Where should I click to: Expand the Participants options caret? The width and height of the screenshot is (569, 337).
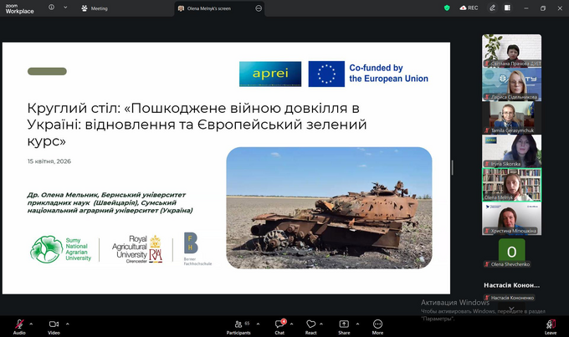click(x=258, y=323)
